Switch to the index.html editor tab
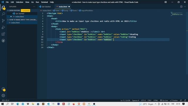188x106 pixels. coord(63,6)
